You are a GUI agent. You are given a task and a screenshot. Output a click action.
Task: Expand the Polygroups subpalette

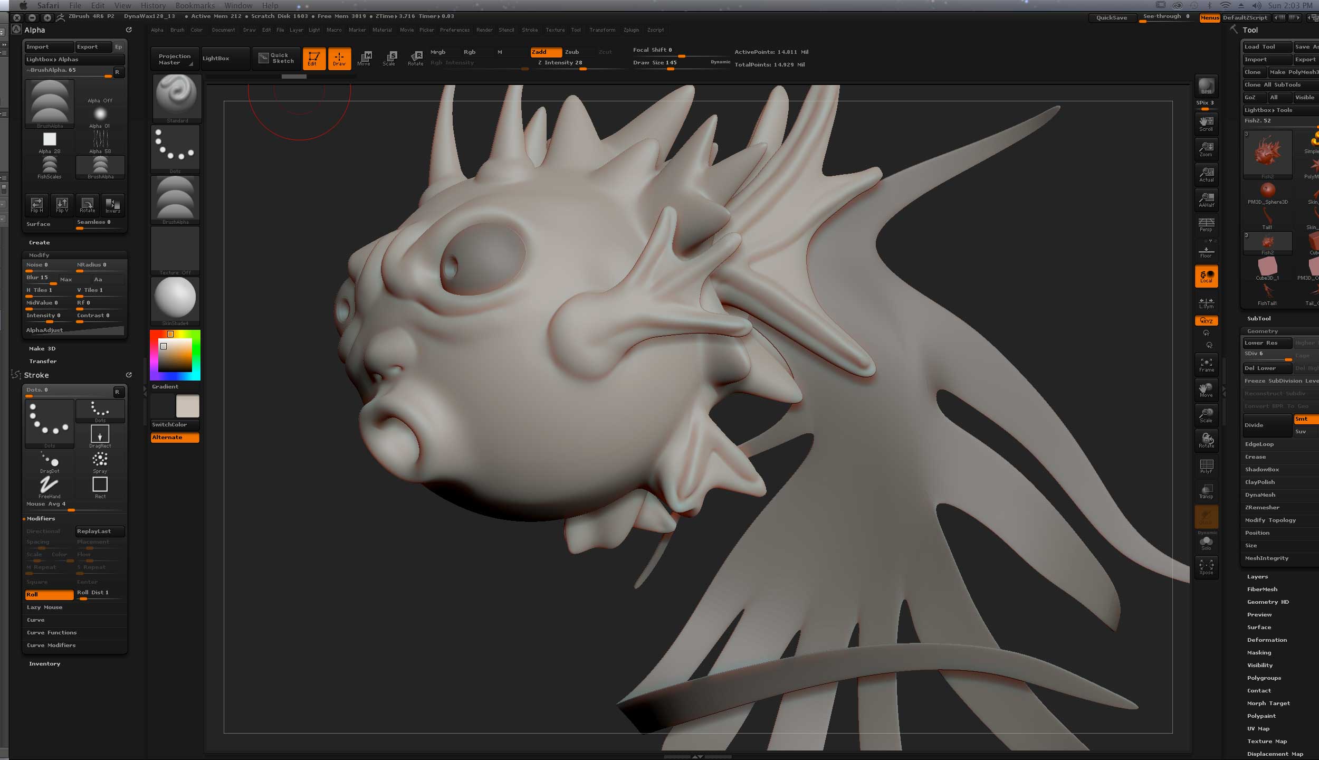point(1264,678)
